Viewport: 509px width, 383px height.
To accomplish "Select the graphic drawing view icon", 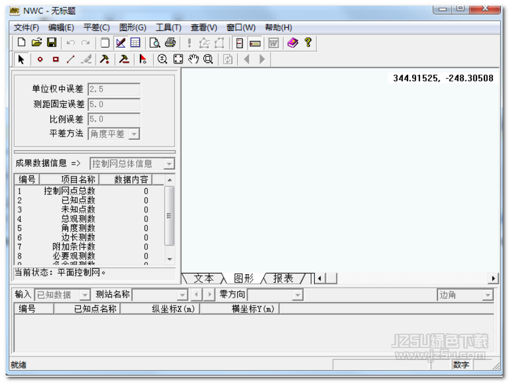I will pos(120,42).
